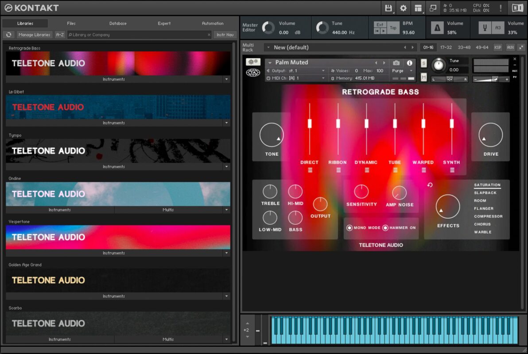Viewport: 528px width, 354px height.
Task: Click the workspace layout icon
Action: (x=418, y=8)
